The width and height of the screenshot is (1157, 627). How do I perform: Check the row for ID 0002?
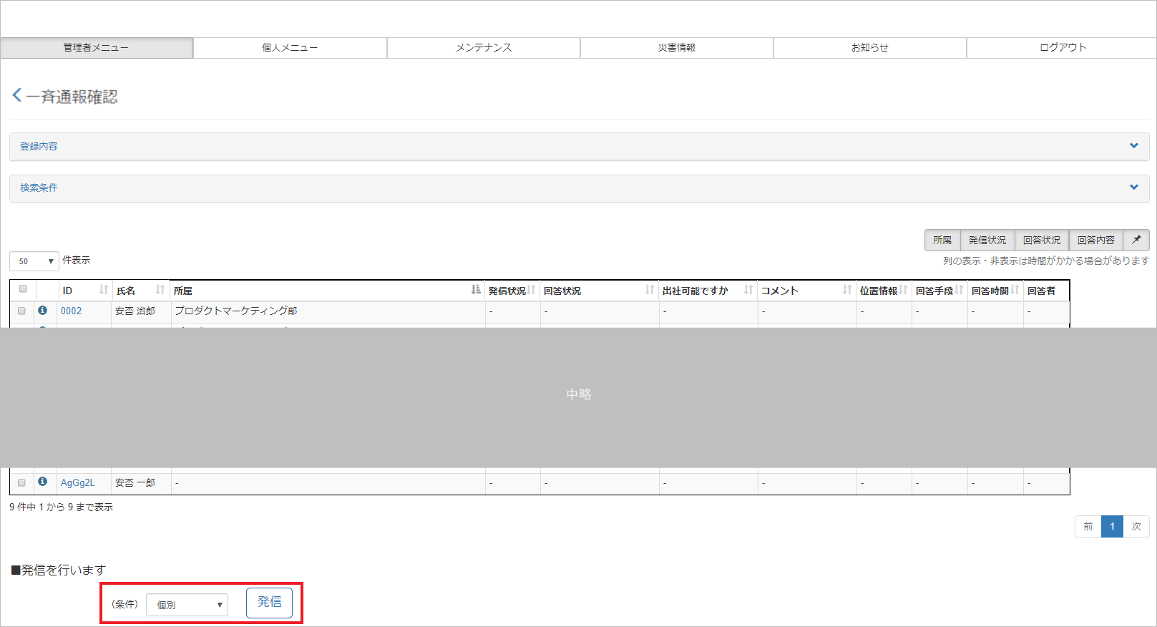(22, 311)
